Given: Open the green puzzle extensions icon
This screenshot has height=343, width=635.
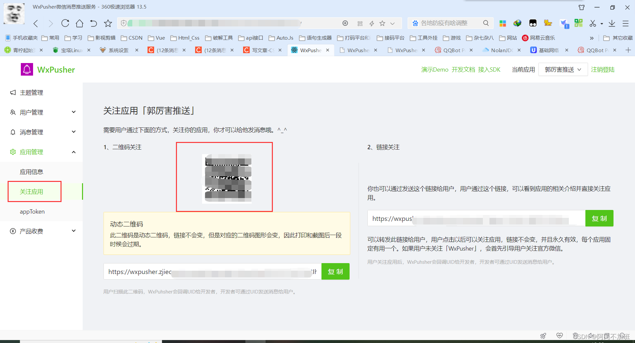Looking at the screenshot, I should click(578, 23).
